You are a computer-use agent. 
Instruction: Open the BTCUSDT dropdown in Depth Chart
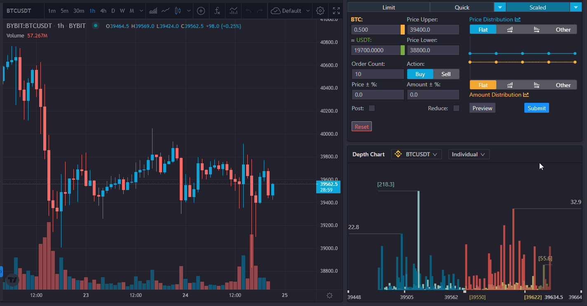click(416, 154)
